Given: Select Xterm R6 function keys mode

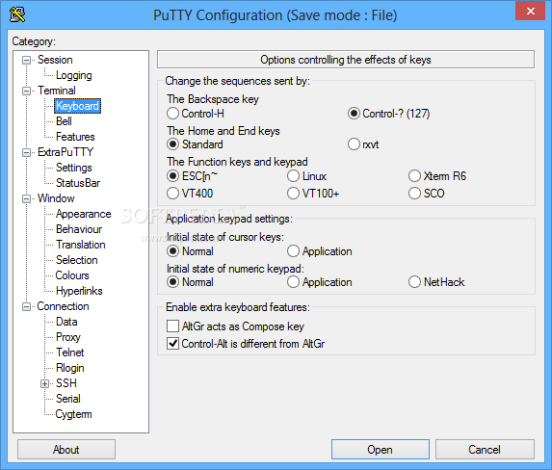Looking at the screenshot, I should (437, 175).
